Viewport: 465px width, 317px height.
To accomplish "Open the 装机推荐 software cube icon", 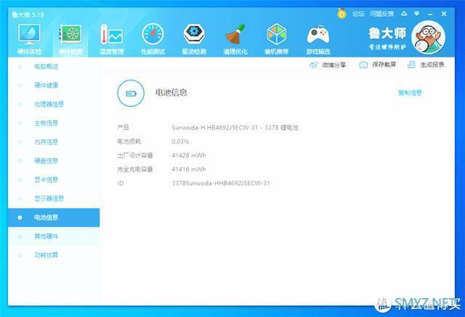I will [276, 39].
